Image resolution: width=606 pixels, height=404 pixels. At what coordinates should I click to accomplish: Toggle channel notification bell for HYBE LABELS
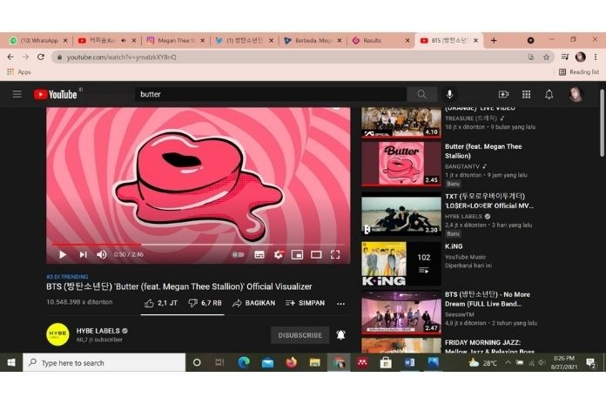pos(340,334)
